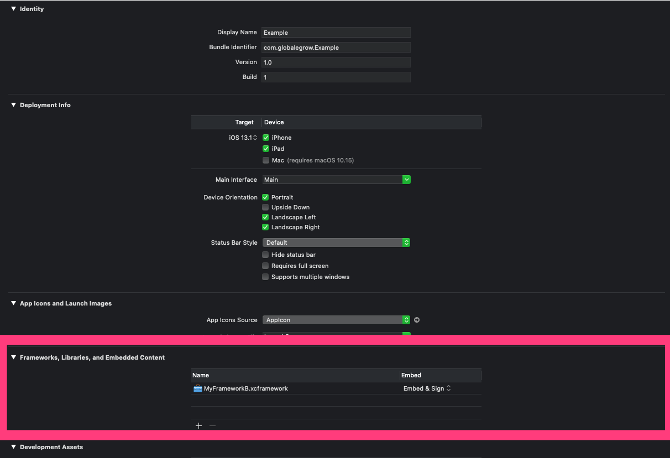Viewport: 670px width, 458px height.
Task: Enable the Mac device checkbox
Action: pyautogui.click(x=266, y=160)
